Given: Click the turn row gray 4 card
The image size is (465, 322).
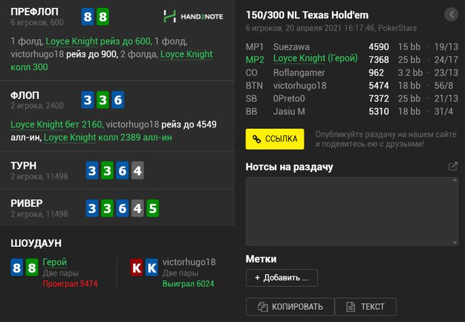Looking at the screenshot, I should (138, 171).
